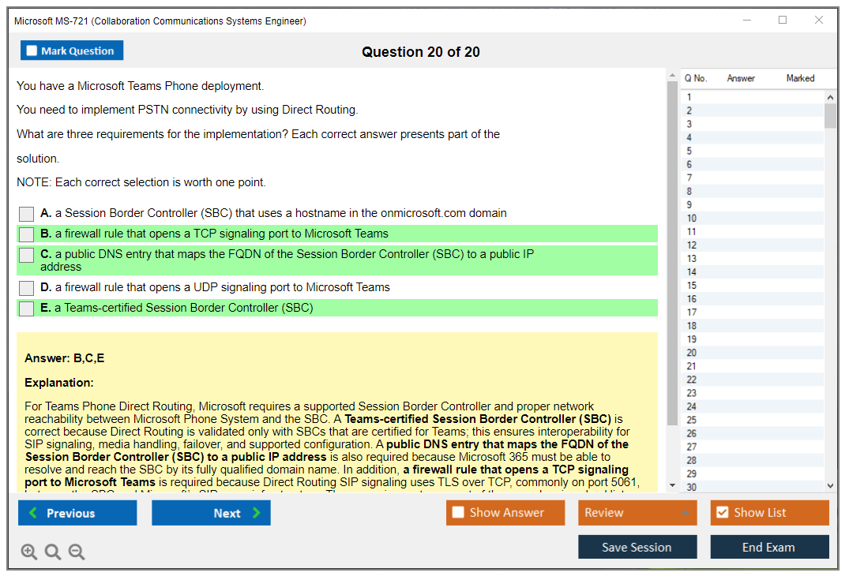Image resolution: width=849 pixels, height=580 pixels.
Task: Select question 9 in the list
Action: [x=753, y=204]
